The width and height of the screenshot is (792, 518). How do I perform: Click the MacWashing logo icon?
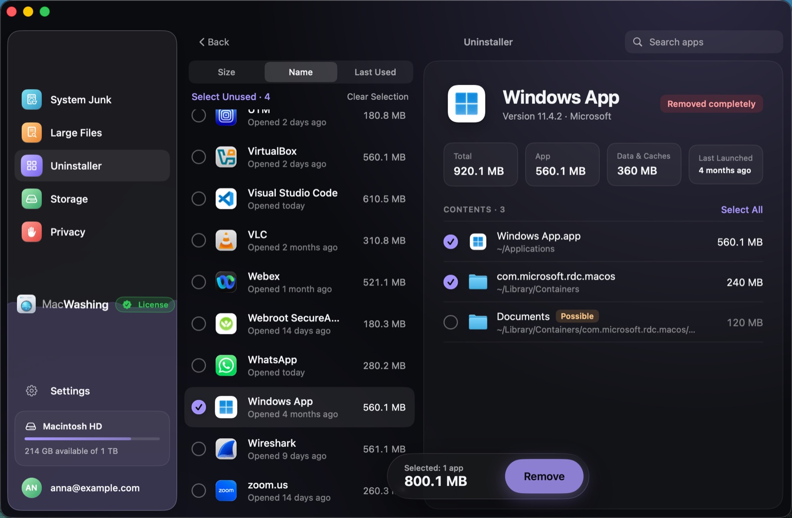(26, 304)
